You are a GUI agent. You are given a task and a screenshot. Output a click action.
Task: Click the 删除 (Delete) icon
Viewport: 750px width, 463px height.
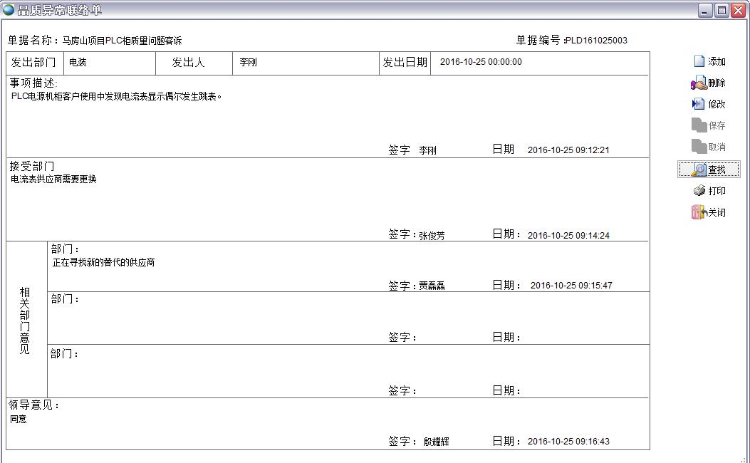(x=710, y=83)
